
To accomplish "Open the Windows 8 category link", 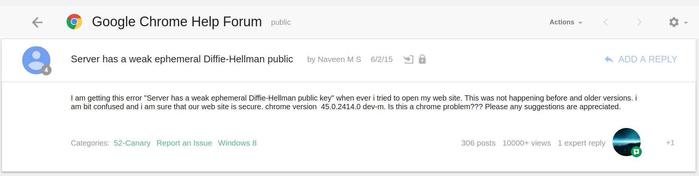I will tap(237, 143).
